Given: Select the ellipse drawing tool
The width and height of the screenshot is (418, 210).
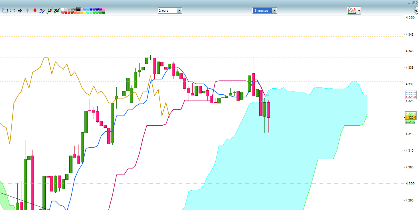Looking at the screenshot, I should pyautogui.click(x=13, y=11).
